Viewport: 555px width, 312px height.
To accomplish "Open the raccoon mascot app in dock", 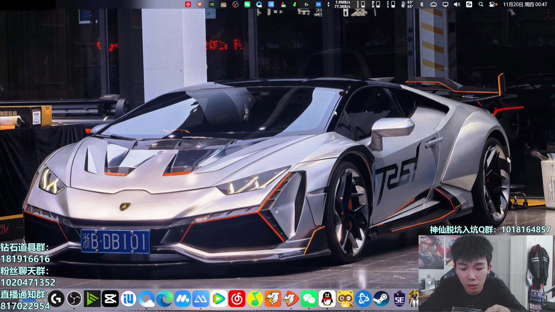I will [345, 299].
